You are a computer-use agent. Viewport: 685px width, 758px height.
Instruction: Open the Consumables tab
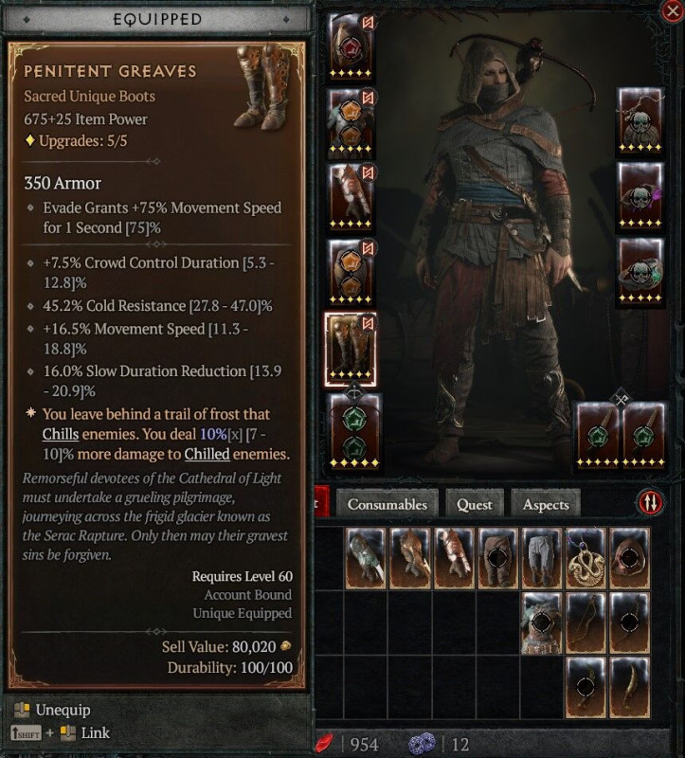pos(387,504)
